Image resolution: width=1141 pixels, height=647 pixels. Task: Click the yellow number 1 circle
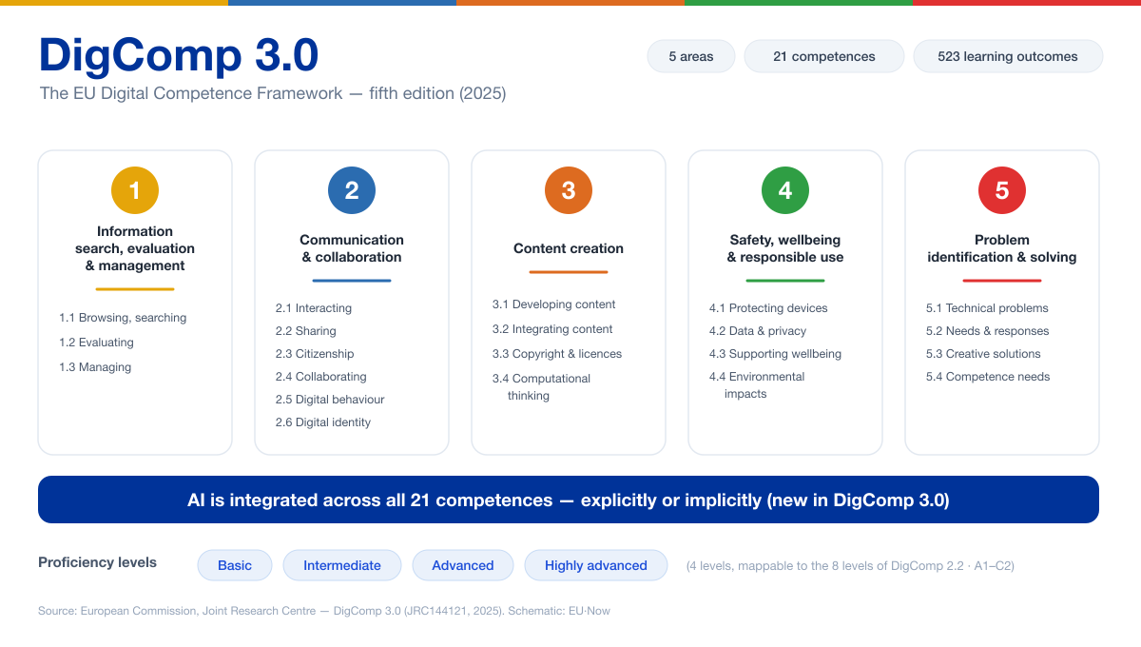click(135, 190)
